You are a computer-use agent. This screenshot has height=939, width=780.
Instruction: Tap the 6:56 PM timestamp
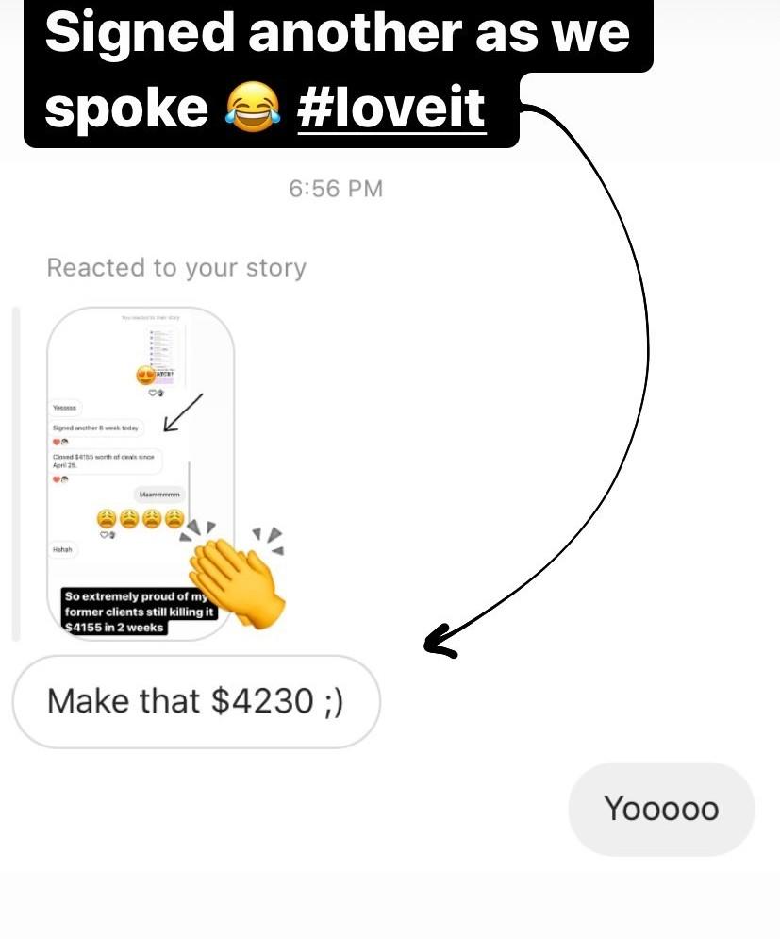(x=335, y=189)
